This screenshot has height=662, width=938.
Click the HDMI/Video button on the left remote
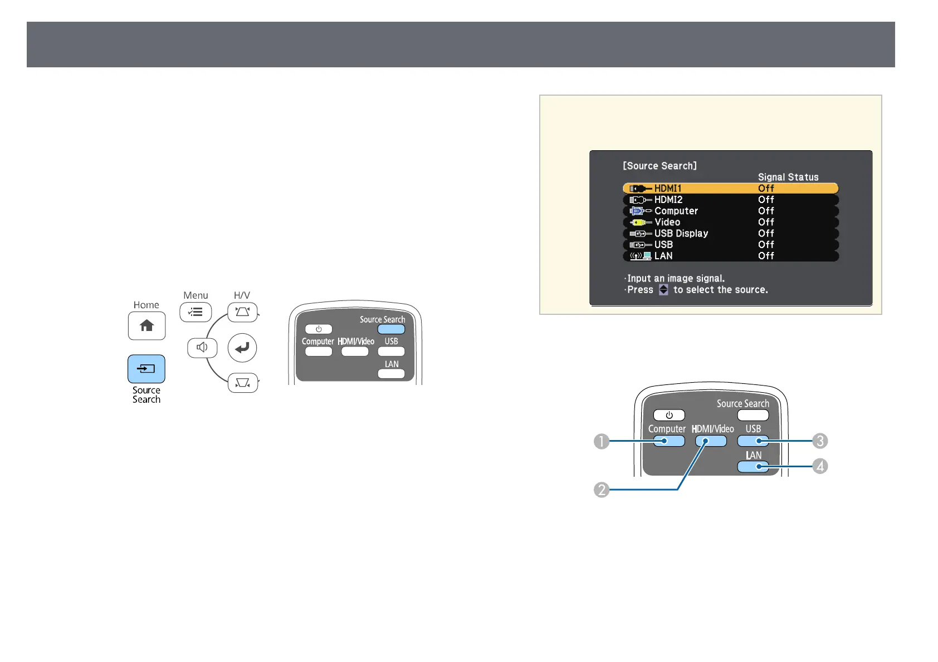point(355,352)
